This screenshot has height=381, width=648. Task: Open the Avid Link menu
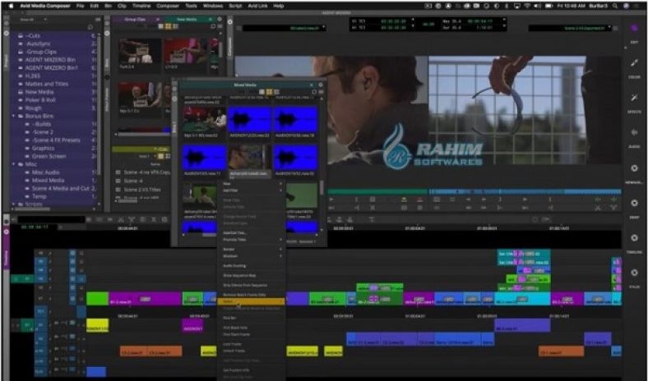point(257,6)
